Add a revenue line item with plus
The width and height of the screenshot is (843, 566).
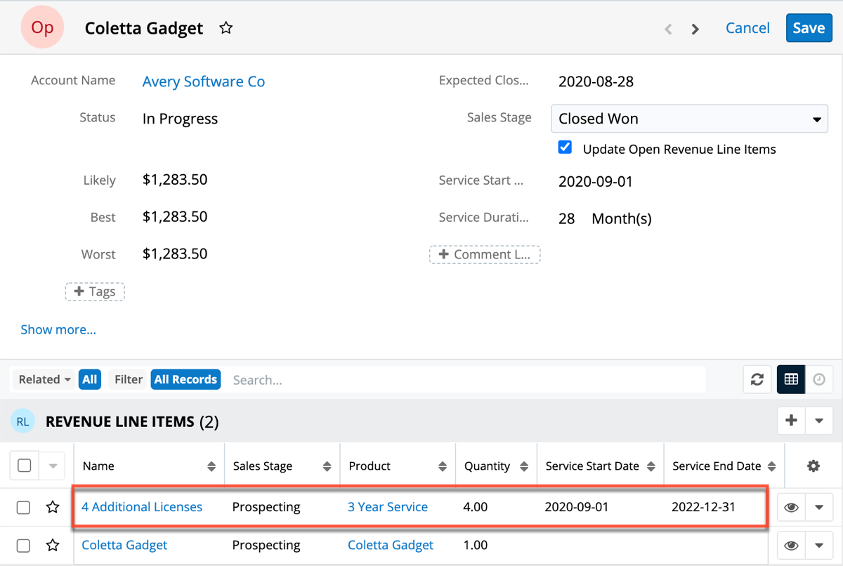(x=792, y=421)
